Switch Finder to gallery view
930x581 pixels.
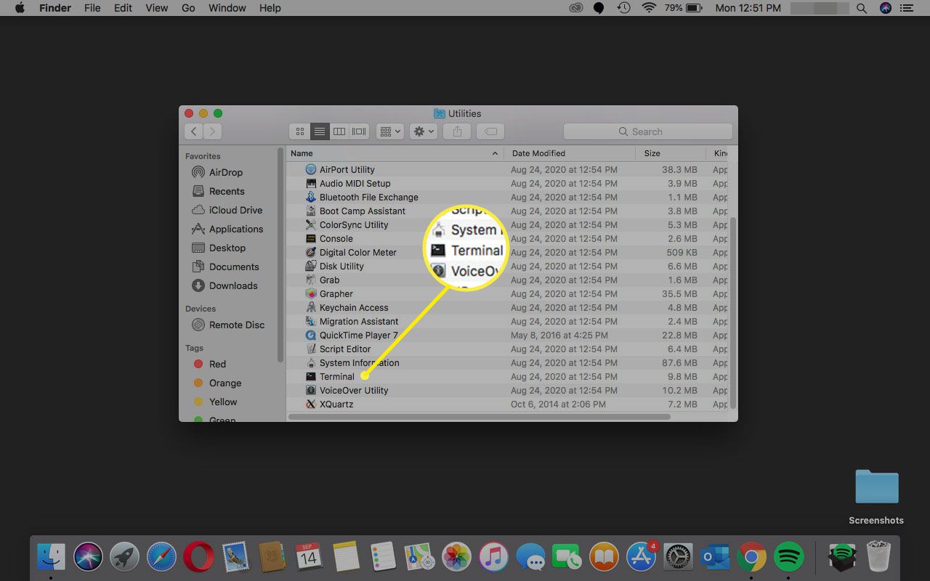pos(359,131)
